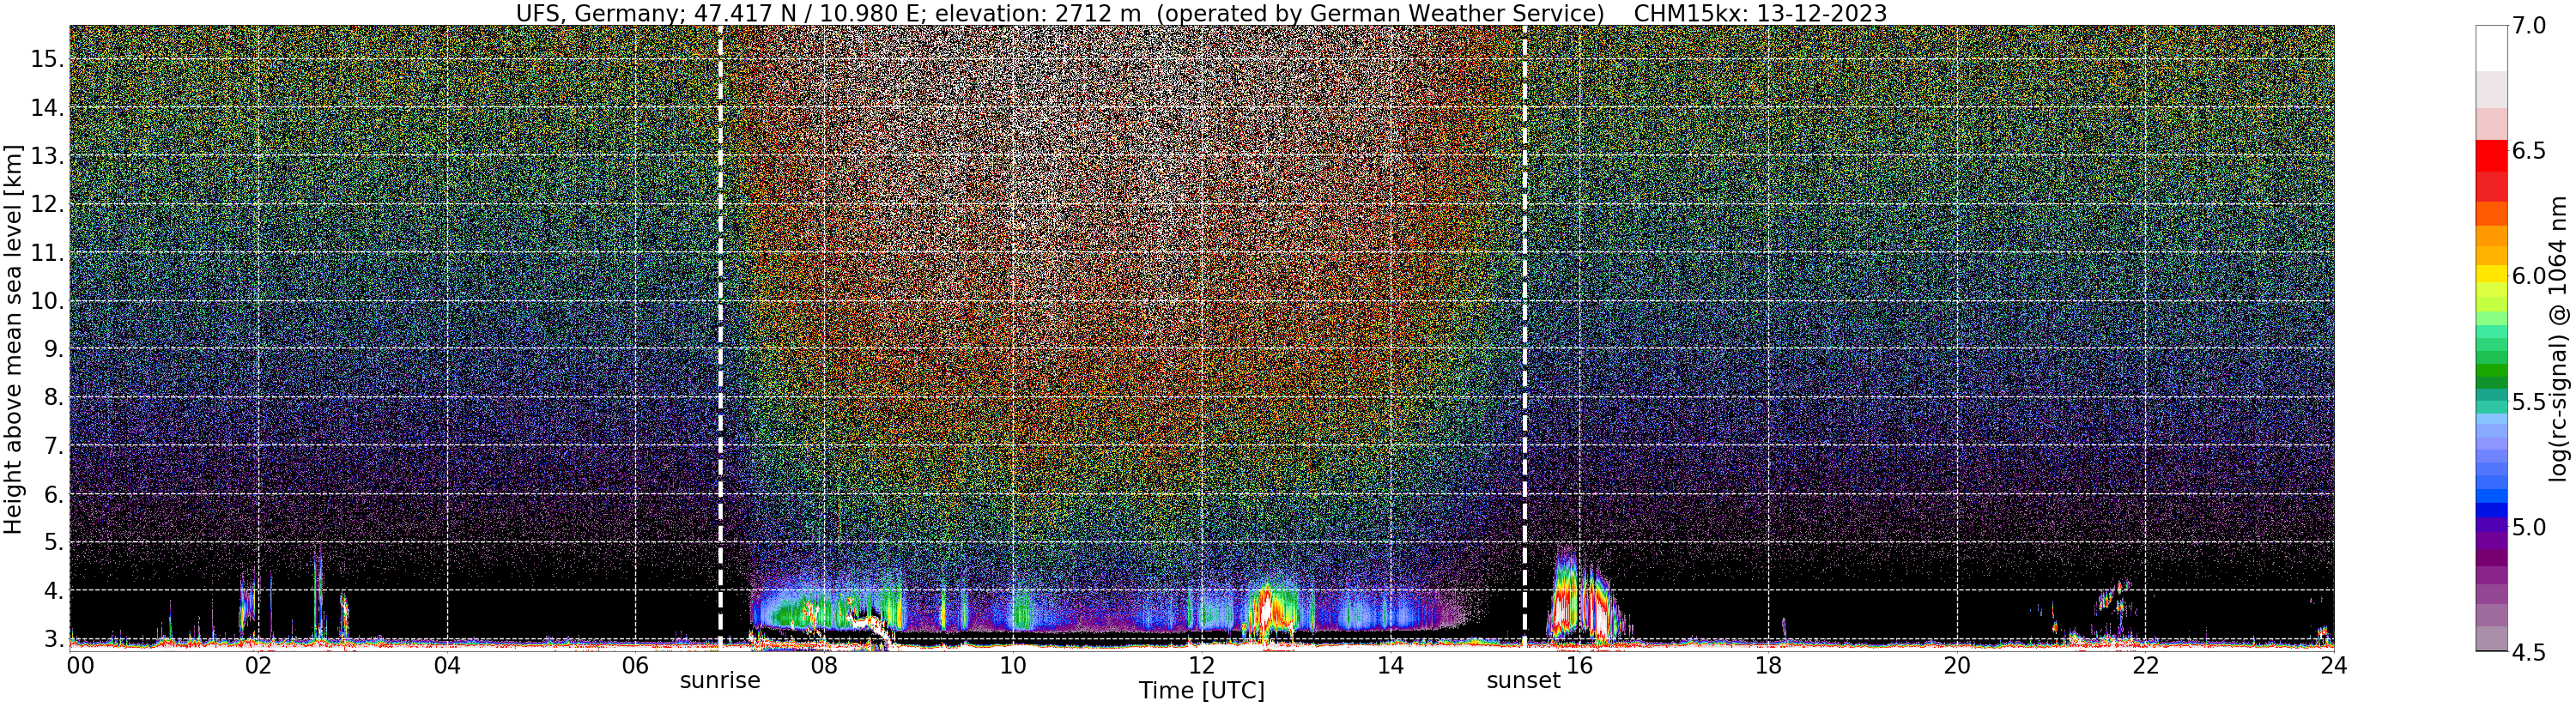Screen dimensions: 2576x707
Task: Select the white top segment of the colorbar
Action: click(2491, 48)
